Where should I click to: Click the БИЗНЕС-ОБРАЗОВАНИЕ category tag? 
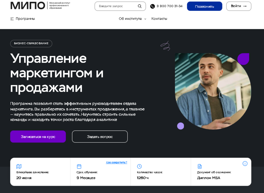click(x=31, y=43)
